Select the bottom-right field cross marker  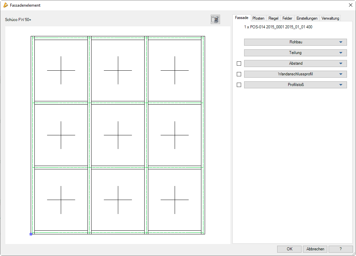[175, 200]
